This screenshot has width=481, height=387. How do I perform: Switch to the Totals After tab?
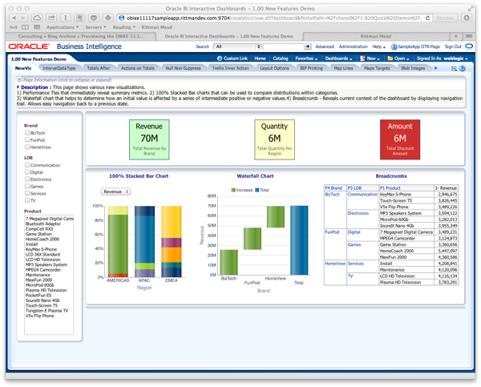tap(98, 68)
